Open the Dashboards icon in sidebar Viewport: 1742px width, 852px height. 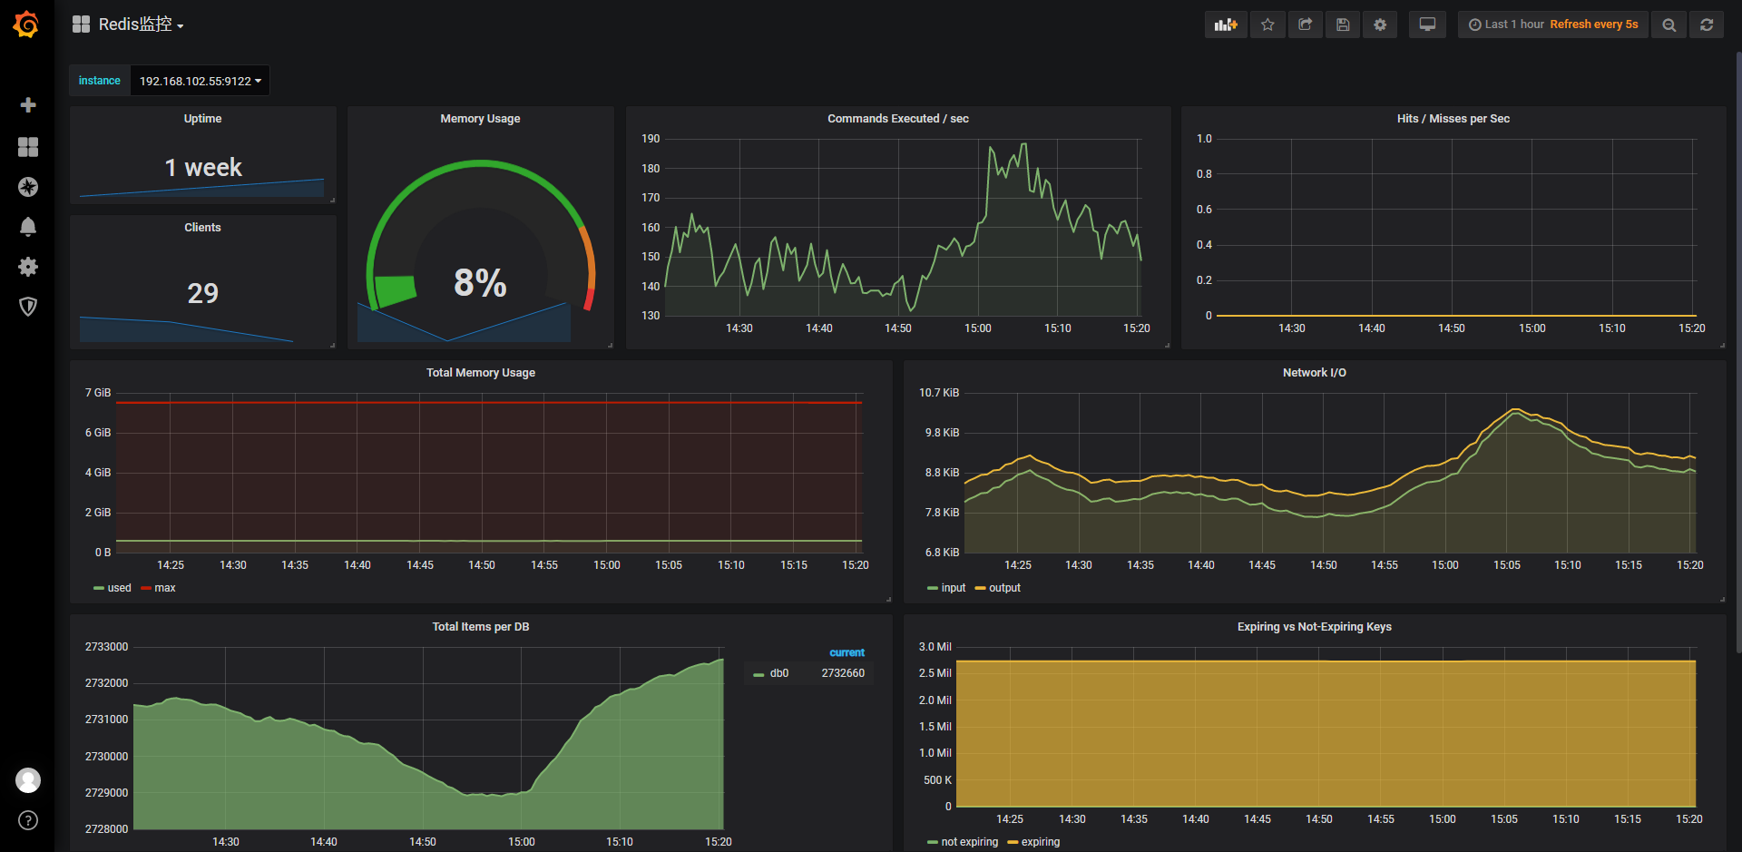28,147
